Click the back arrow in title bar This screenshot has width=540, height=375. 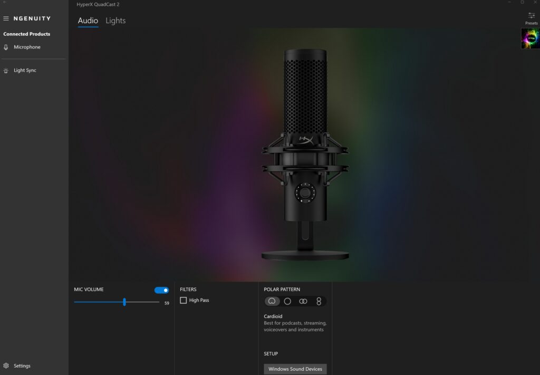tap(4, 3)
